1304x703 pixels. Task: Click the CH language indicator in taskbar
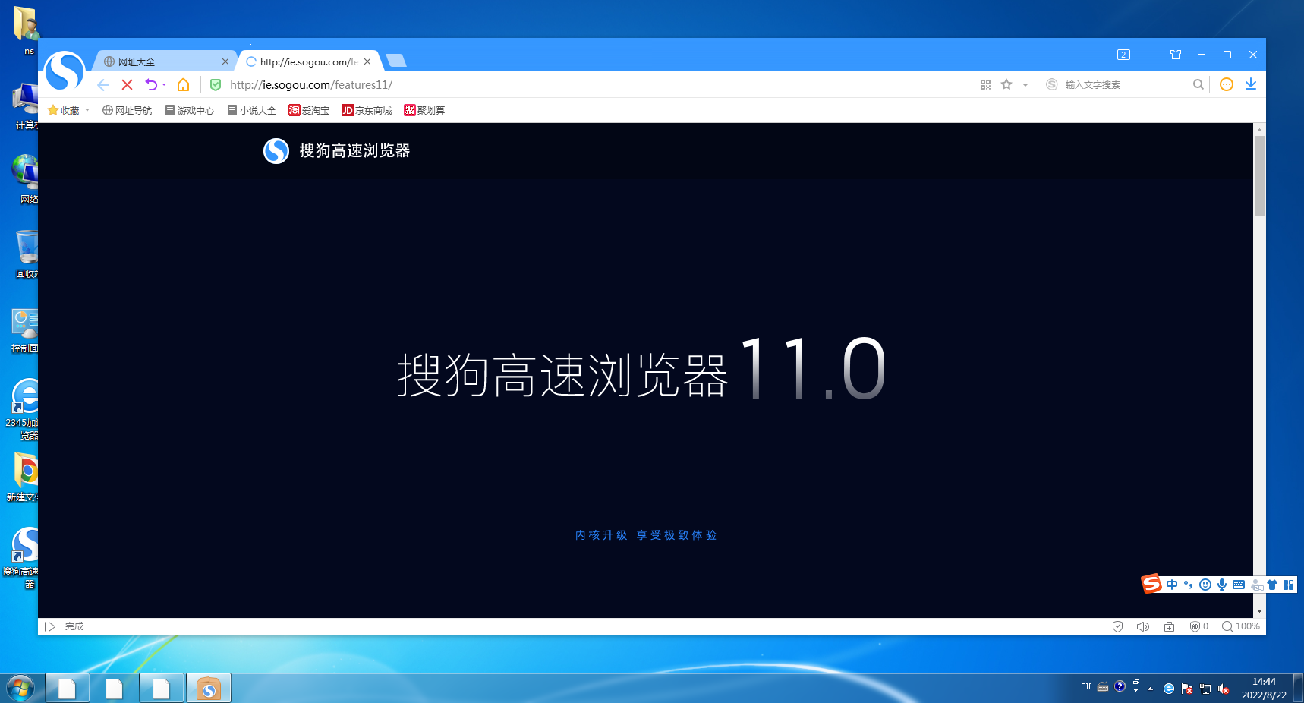[1086, 687]
